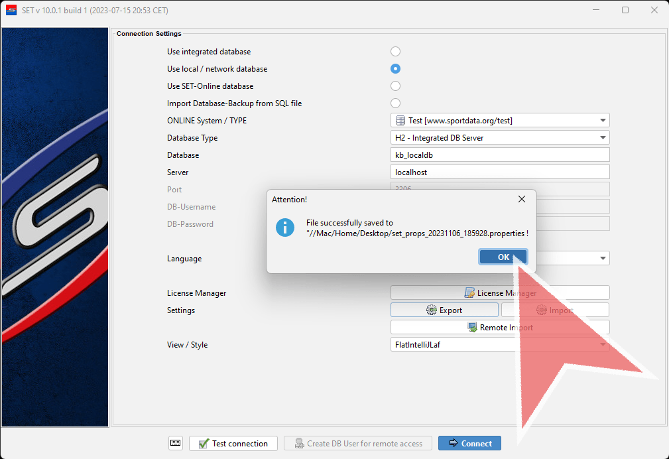Click the Server localhost text field
This screenshot has width=669, height=459.
click(500, 172)
